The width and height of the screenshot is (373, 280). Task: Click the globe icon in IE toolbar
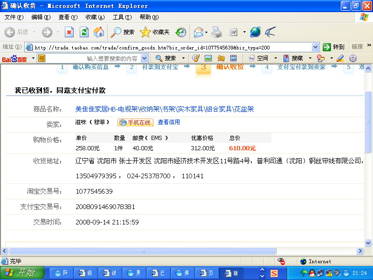tap(255, 32)
